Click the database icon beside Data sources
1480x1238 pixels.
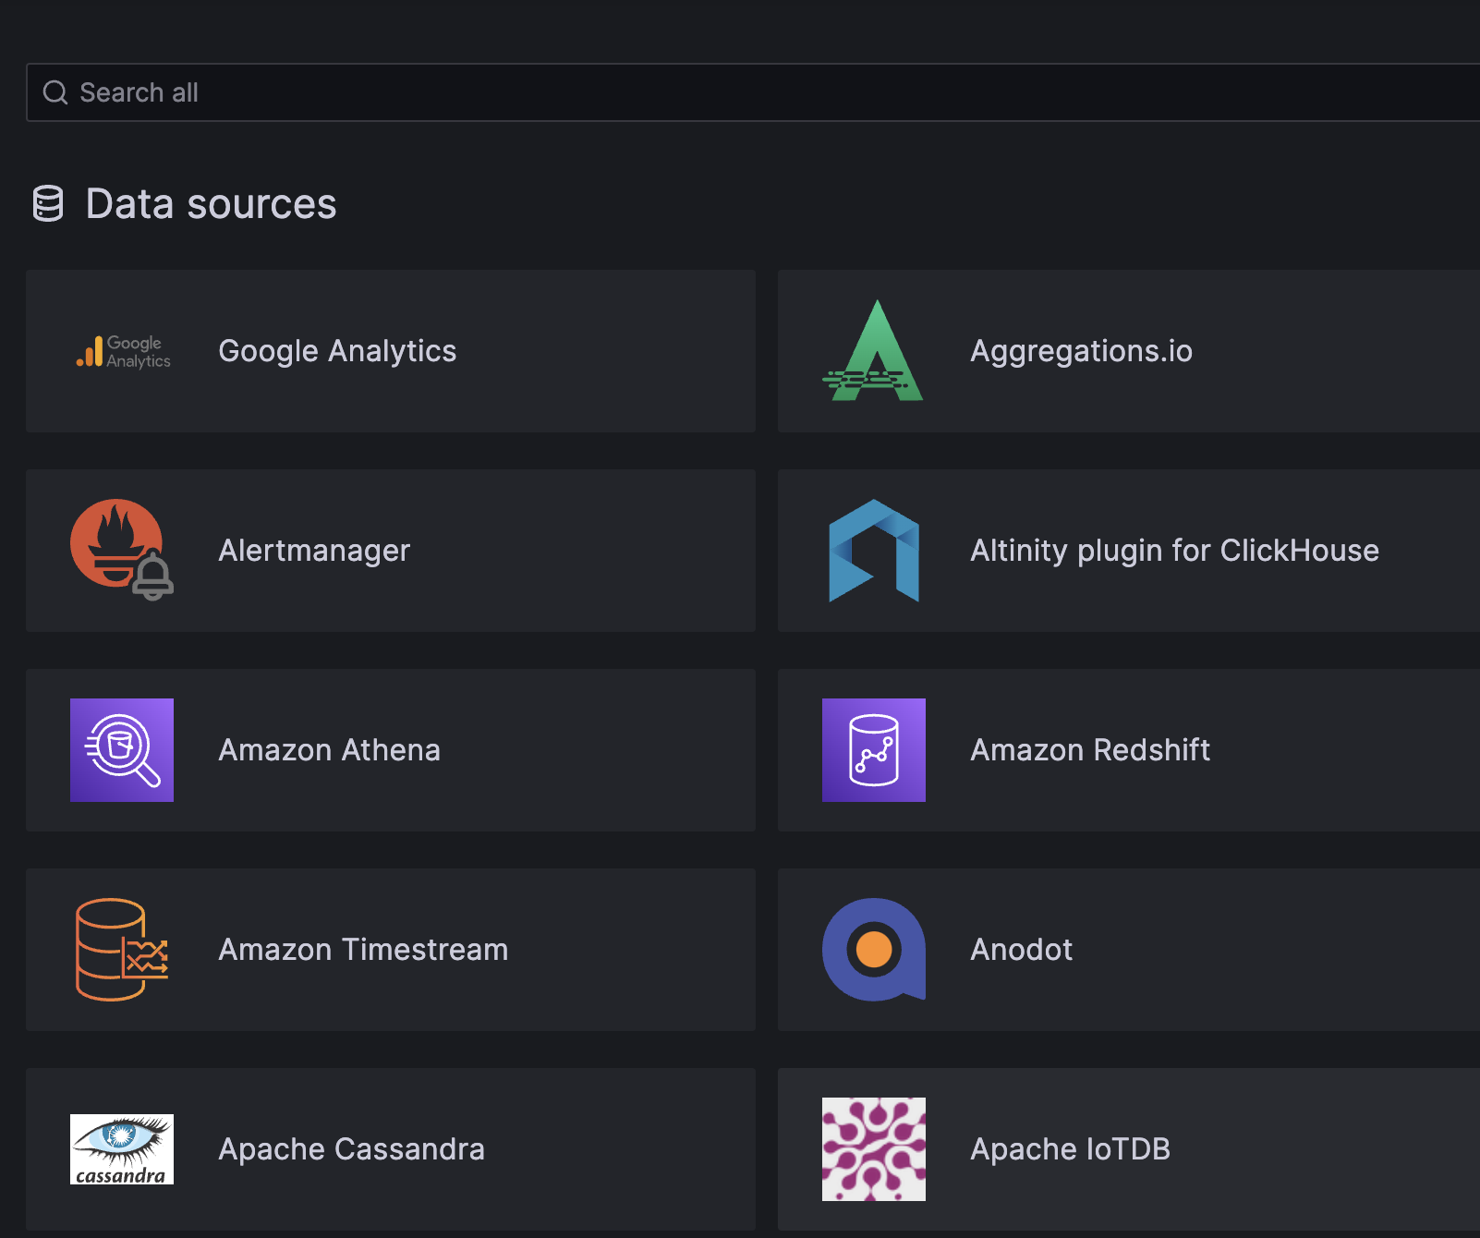48,203
